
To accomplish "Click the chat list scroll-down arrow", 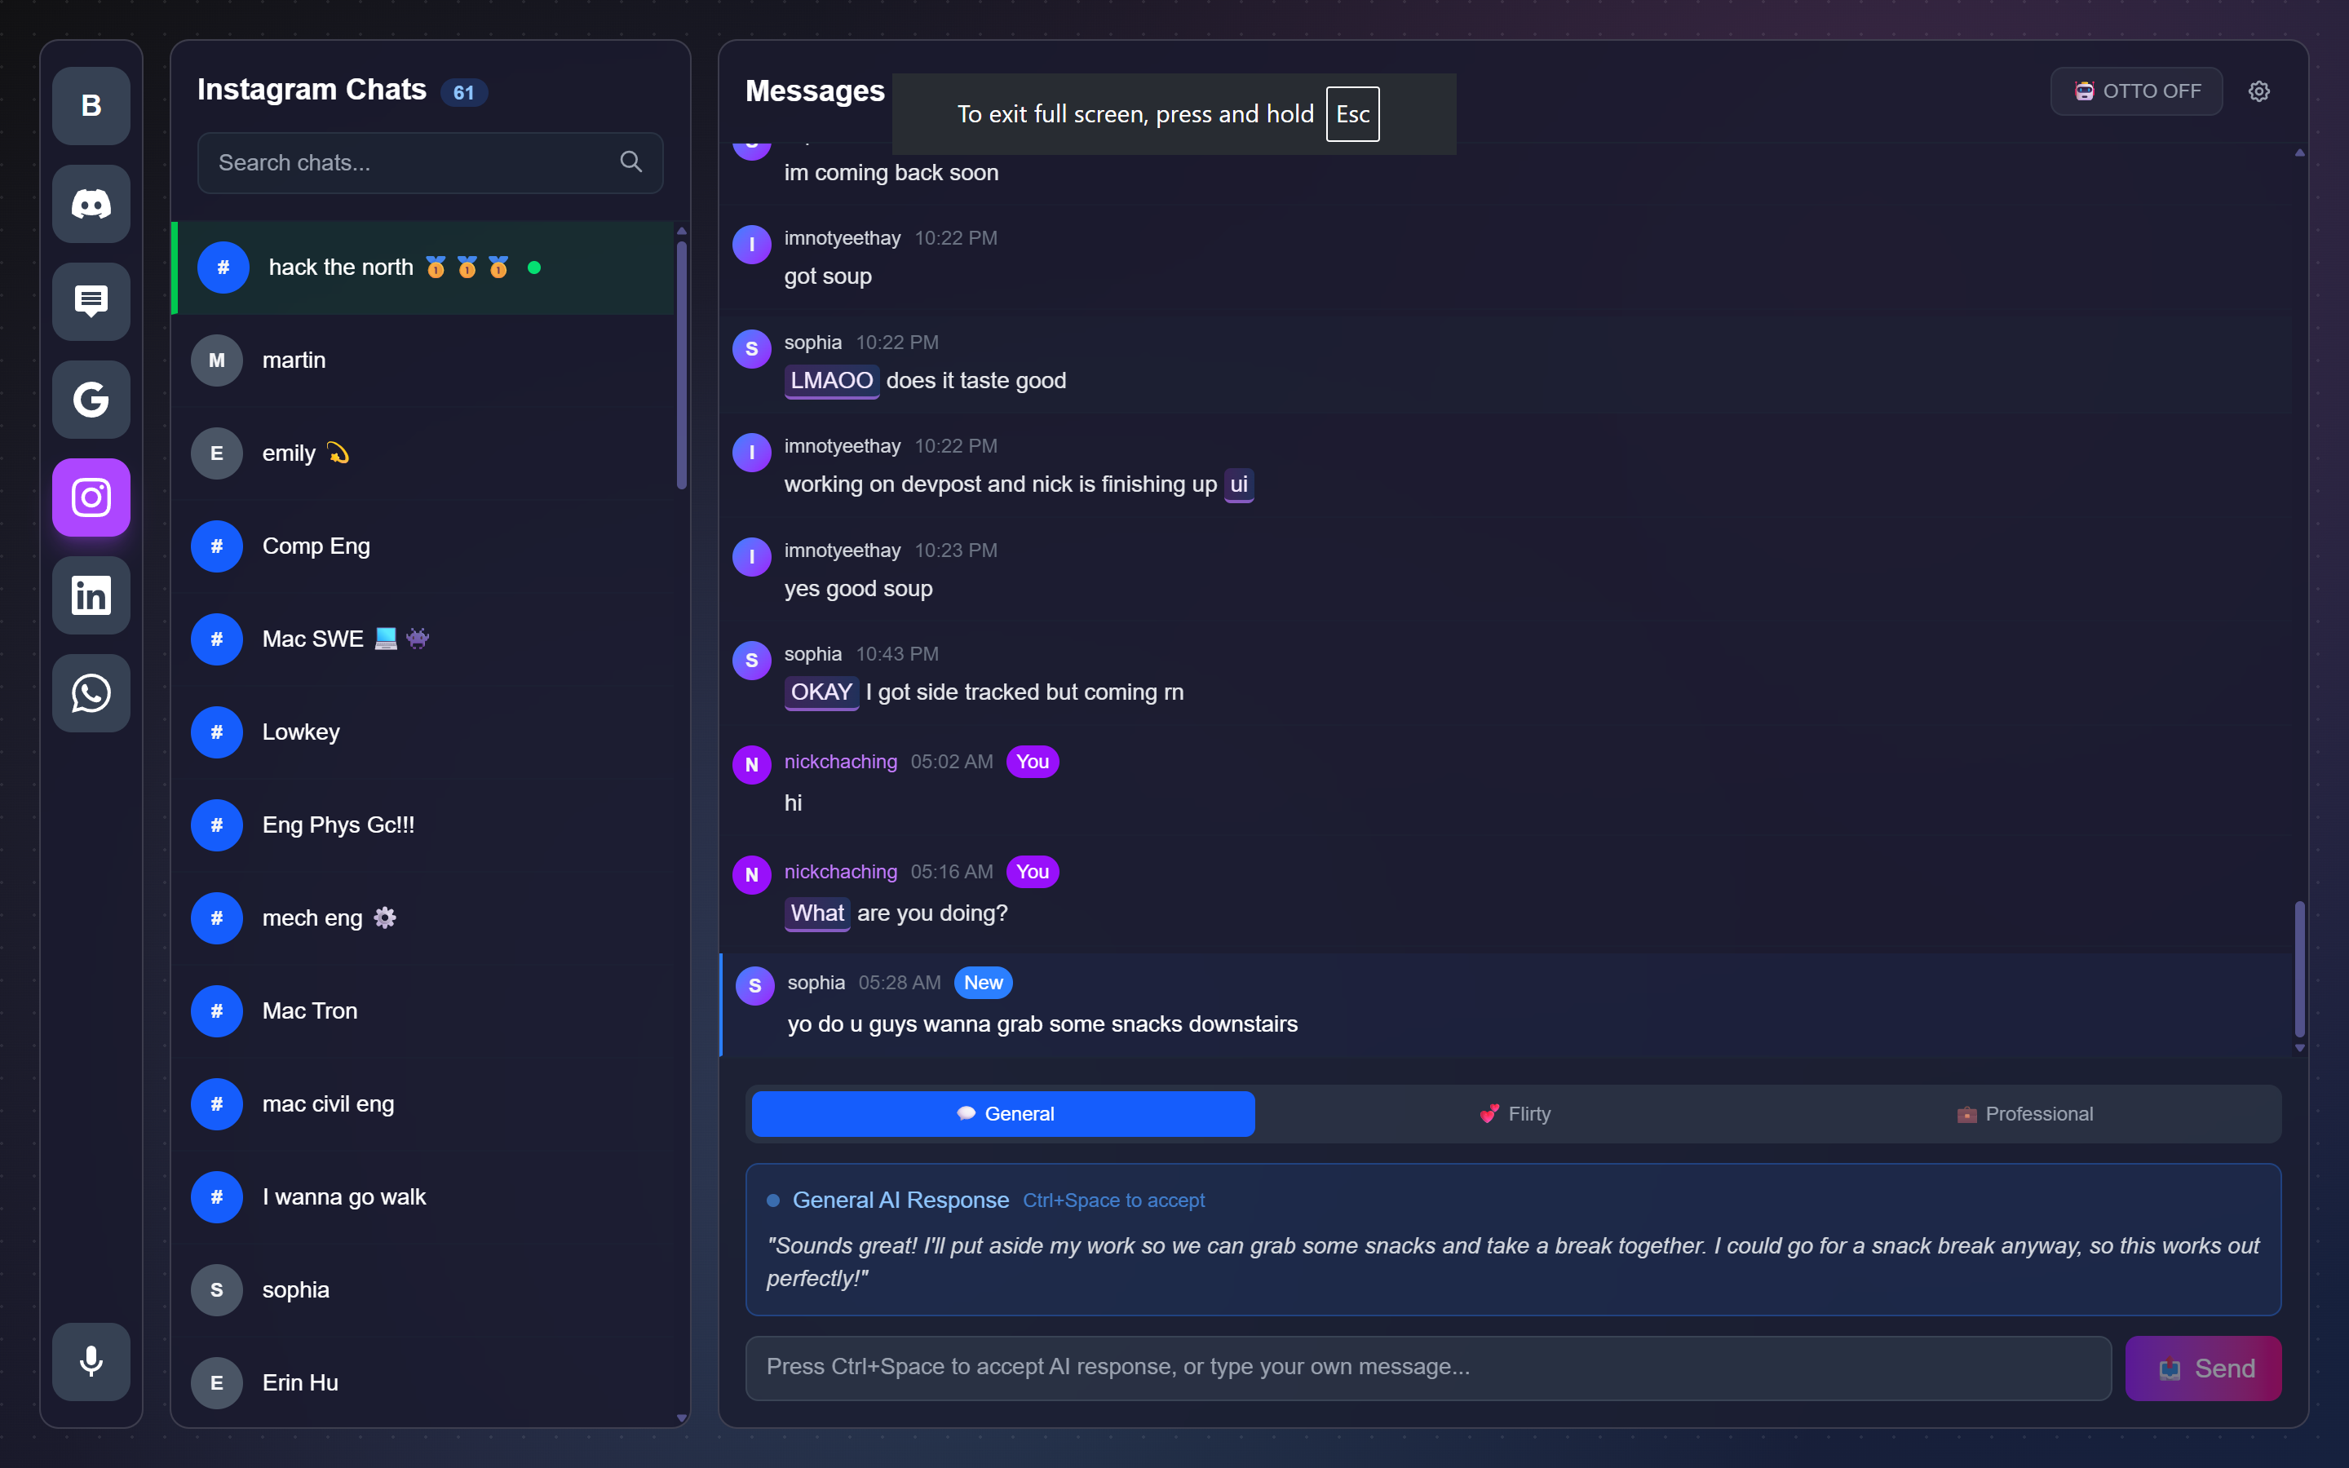I will pyautogui.click(x=683, y=1418).
